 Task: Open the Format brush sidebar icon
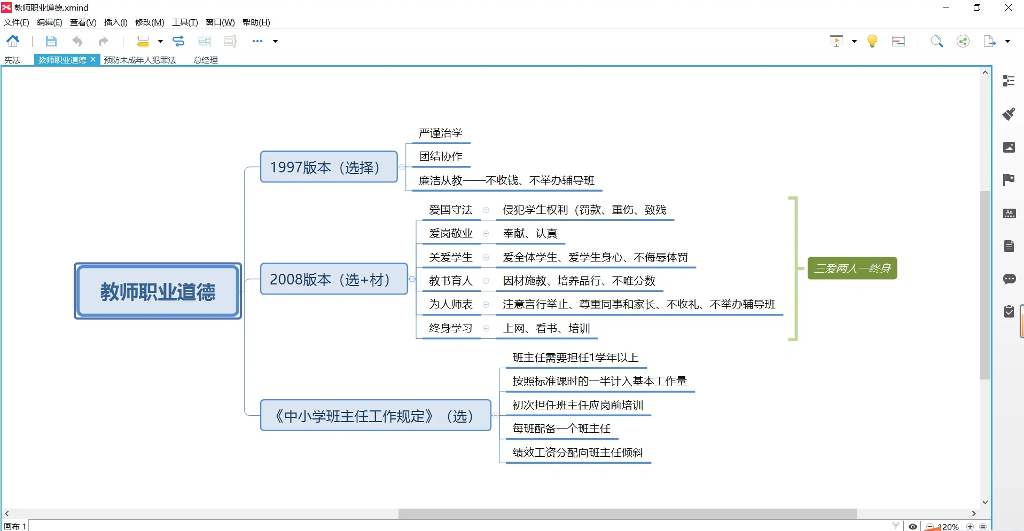pos(1009,114)
